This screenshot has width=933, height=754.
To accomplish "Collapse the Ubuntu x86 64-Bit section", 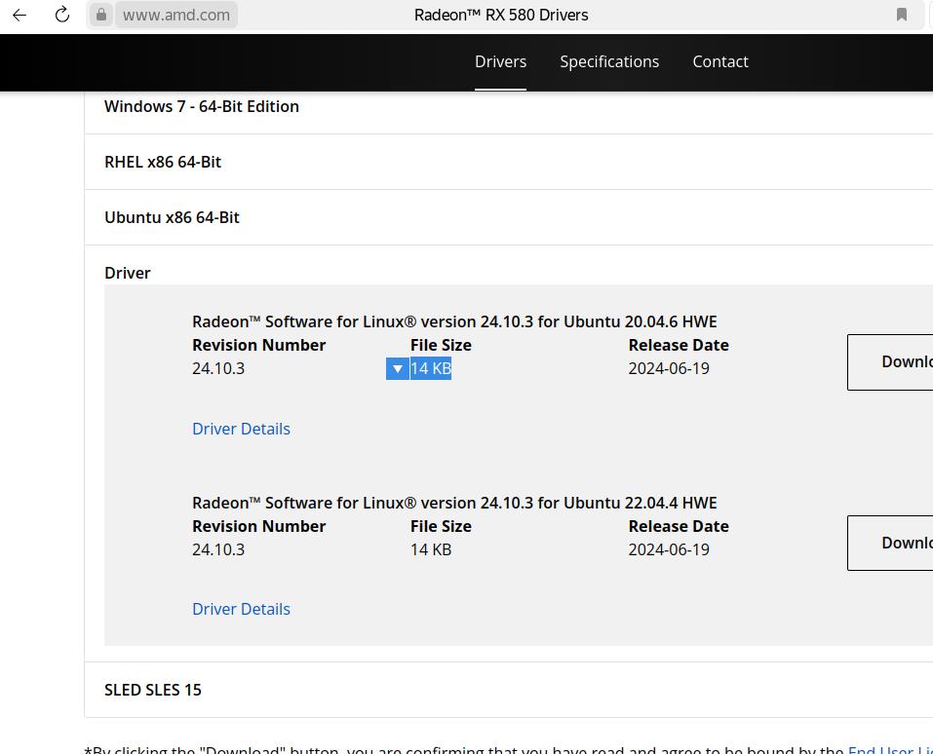I will [x=509, y=217].
